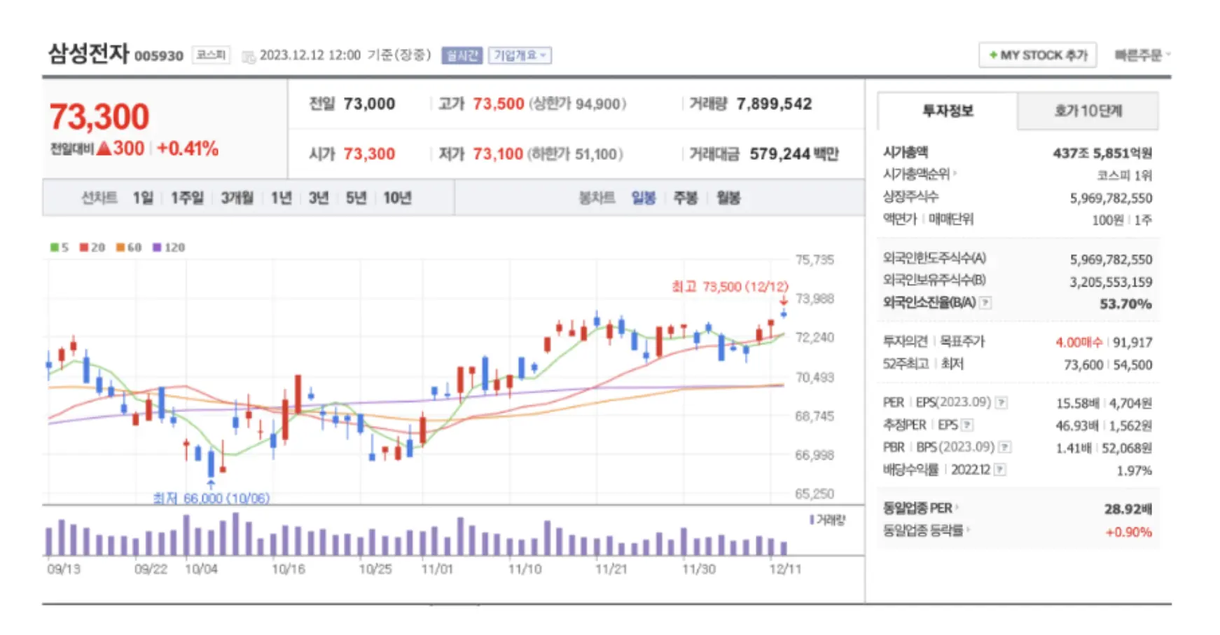Select 5년 line chart period
The width and height of the screenshot is (1220, 635).
coord(356,198)
